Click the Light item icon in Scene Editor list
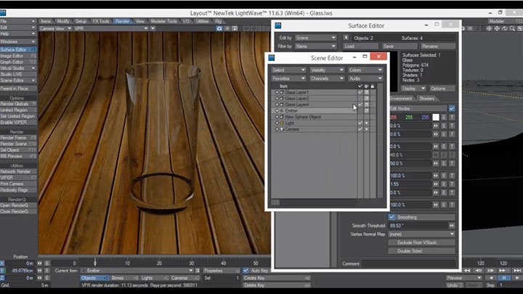 click(282, 123)
